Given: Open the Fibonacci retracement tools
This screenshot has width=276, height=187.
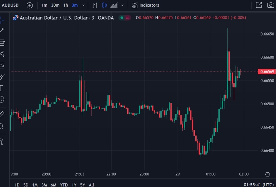Looking at the screenshot, I should point(2,43).
